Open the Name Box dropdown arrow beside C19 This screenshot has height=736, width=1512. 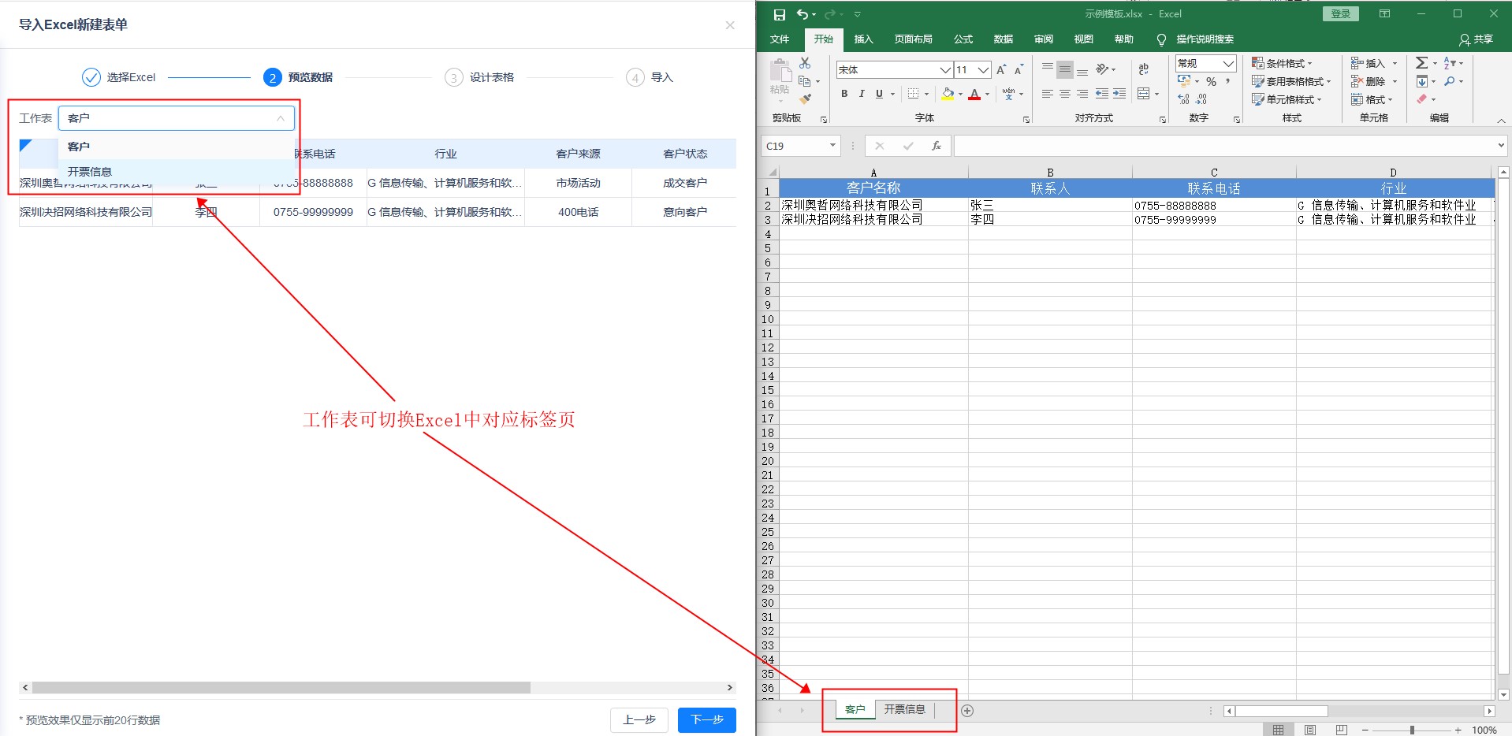point(832,146)
